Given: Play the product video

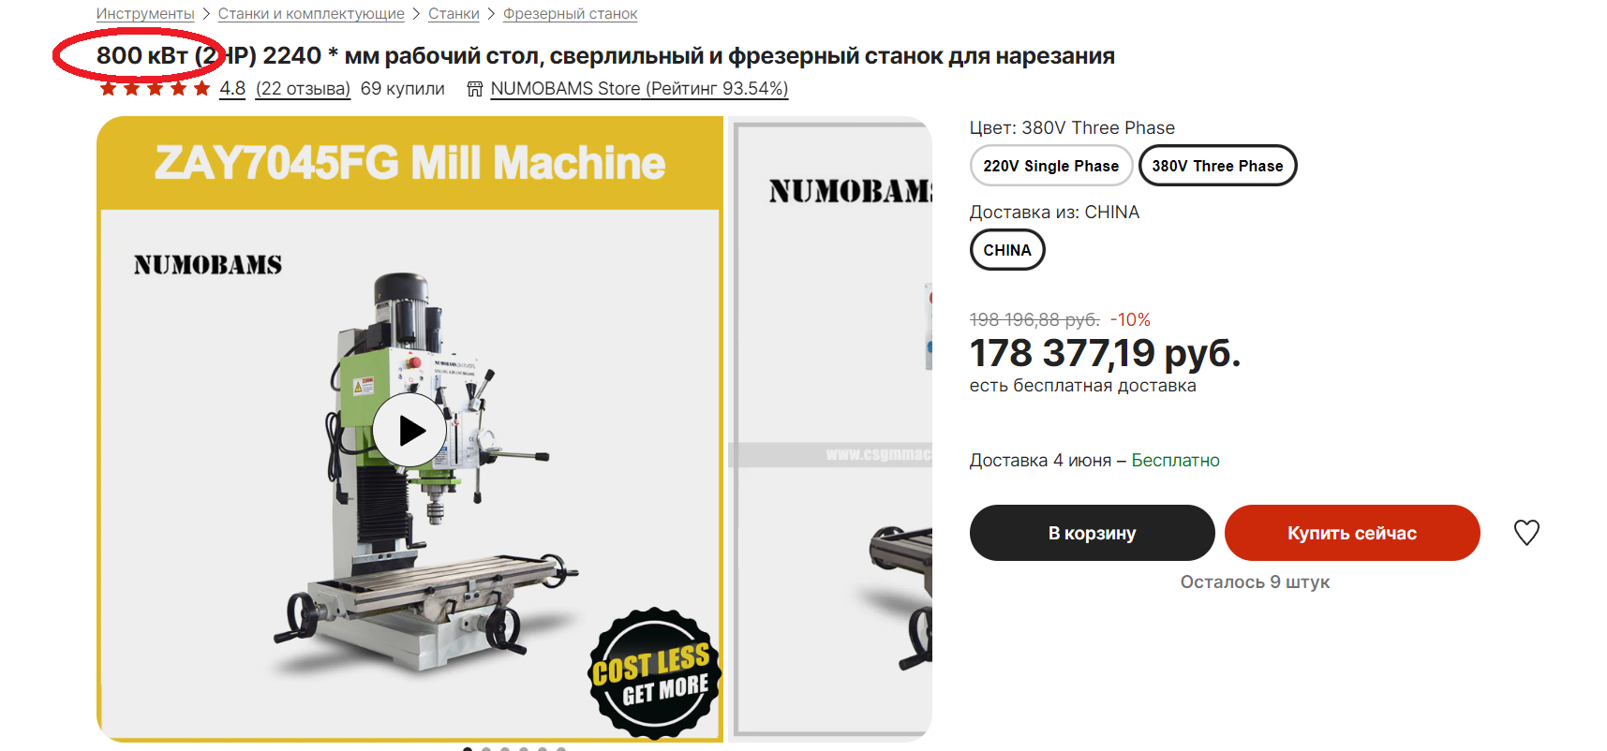Looking at the screenshot, I should click(x=409, y=430).
